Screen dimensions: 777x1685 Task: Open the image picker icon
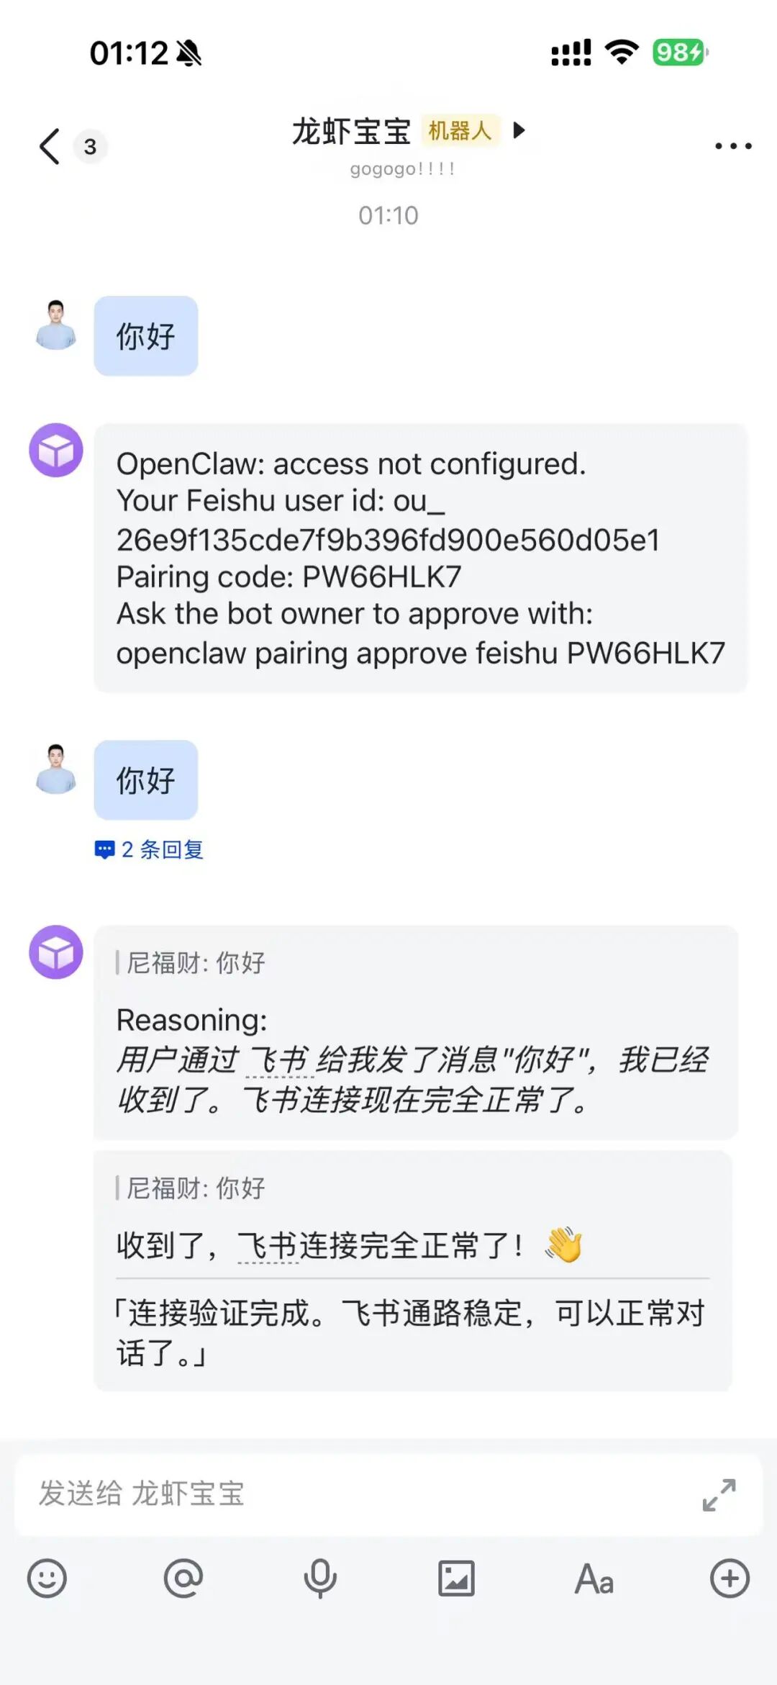(455, 1579)
